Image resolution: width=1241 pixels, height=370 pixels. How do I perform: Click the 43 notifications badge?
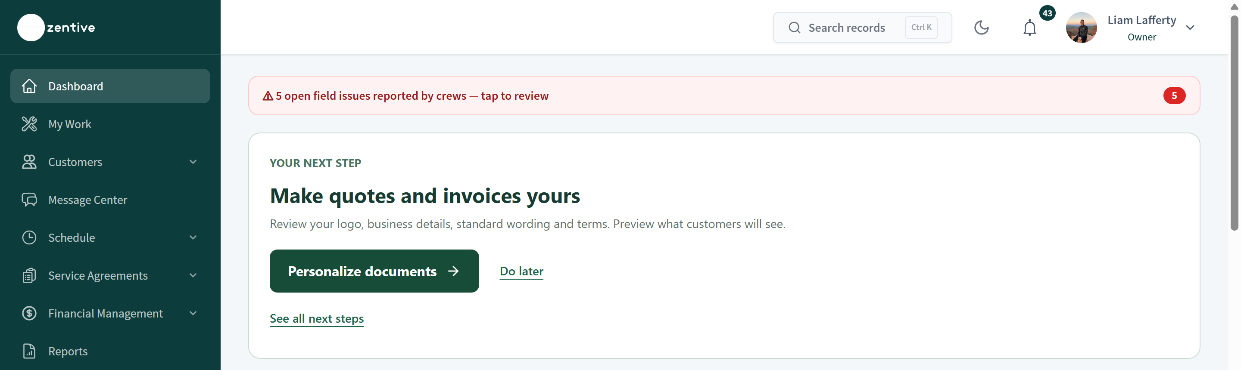[1048, 13]
